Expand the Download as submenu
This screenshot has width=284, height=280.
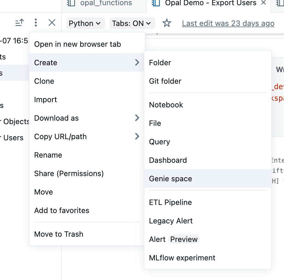[87, 118]
